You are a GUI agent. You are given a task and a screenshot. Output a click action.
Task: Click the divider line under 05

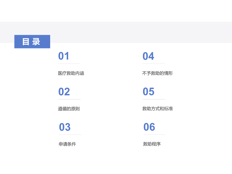pyautogui.click(x=154, y=99)
